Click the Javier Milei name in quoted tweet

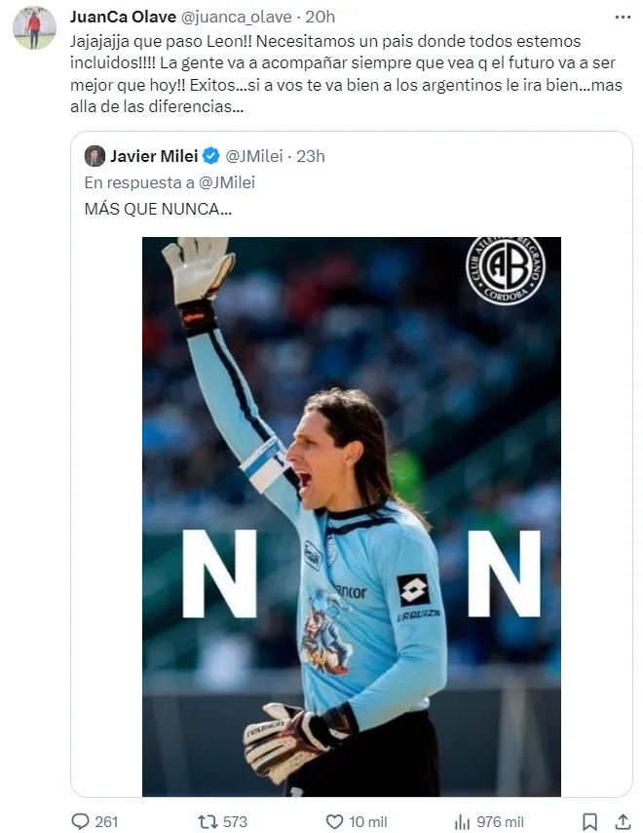click(154, 156)
